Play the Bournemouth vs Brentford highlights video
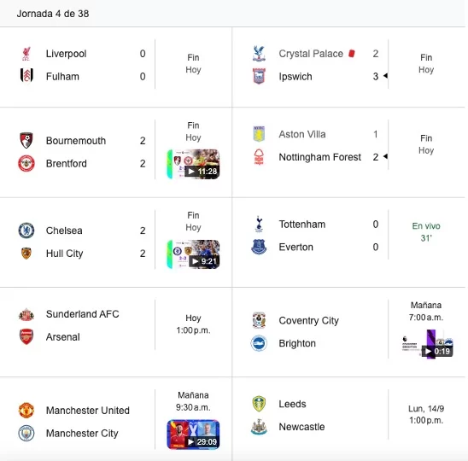 pyautogui.click(x=193, y=164)
